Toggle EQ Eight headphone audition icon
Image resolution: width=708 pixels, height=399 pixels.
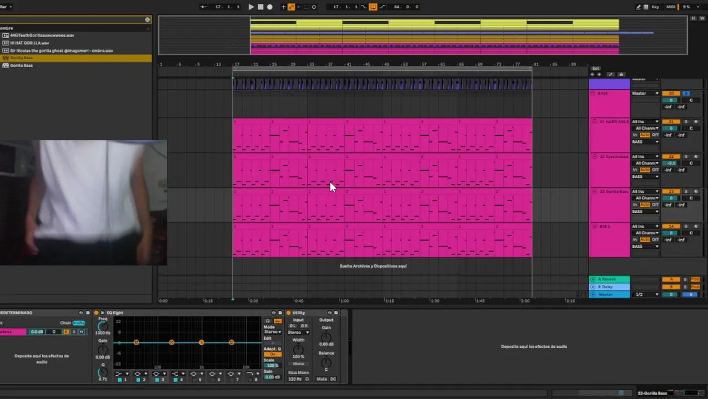coord(268,321)
